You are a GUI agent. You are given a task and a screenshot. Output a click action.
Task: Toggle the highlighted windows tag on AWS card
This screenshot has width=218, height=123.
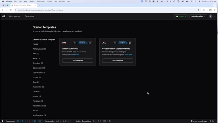(82, 43)
